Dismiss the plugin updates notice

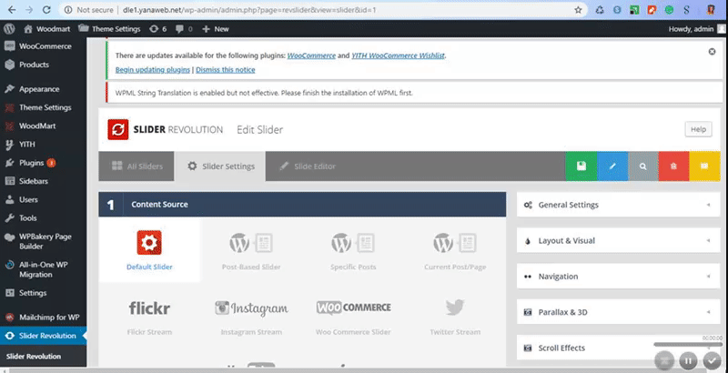712,52
